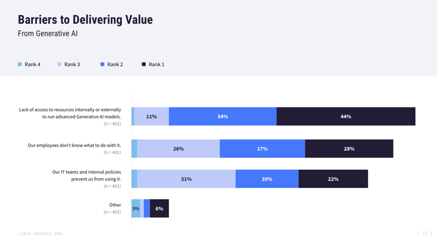Select the "From Generative AI" subtitle

pos(48,34)
